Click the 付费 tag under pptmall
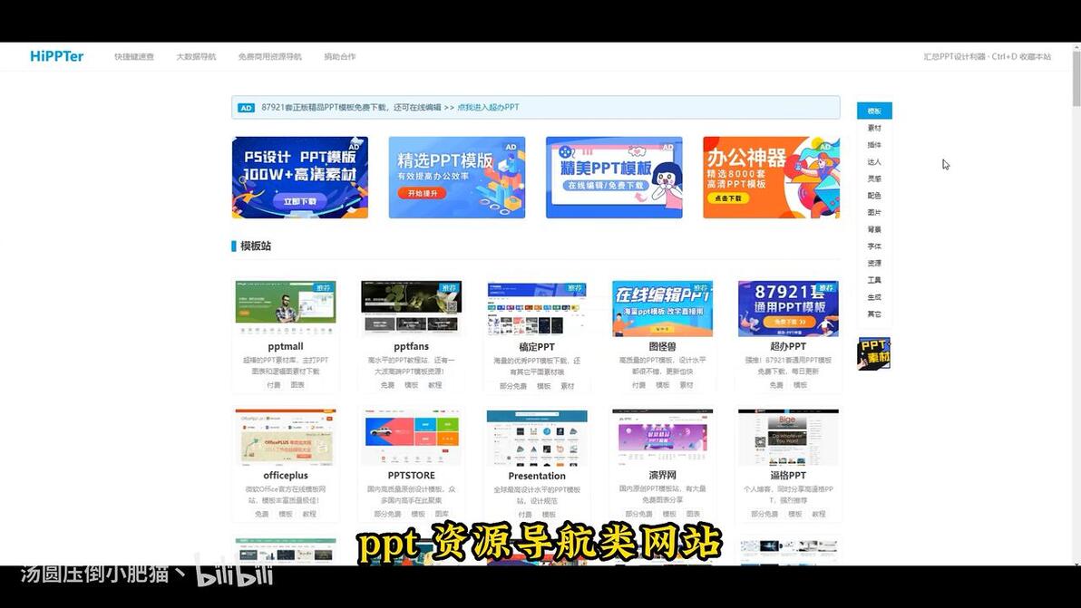Viewport: 1081px width, 608px height. pyautogui.click(x=274, y=385)
